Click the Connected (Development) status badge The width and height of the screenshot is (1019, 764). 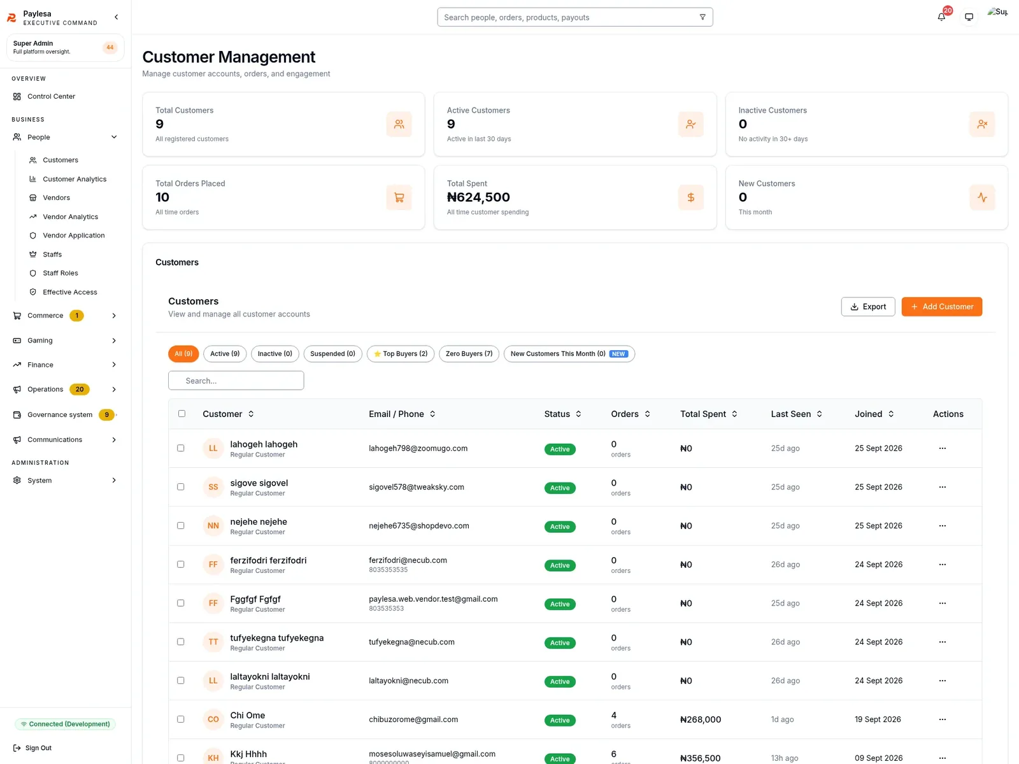(x=66, y=725)
